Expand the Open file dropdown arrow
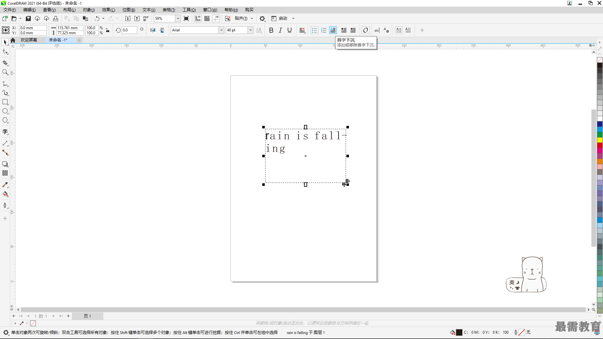 20,19
